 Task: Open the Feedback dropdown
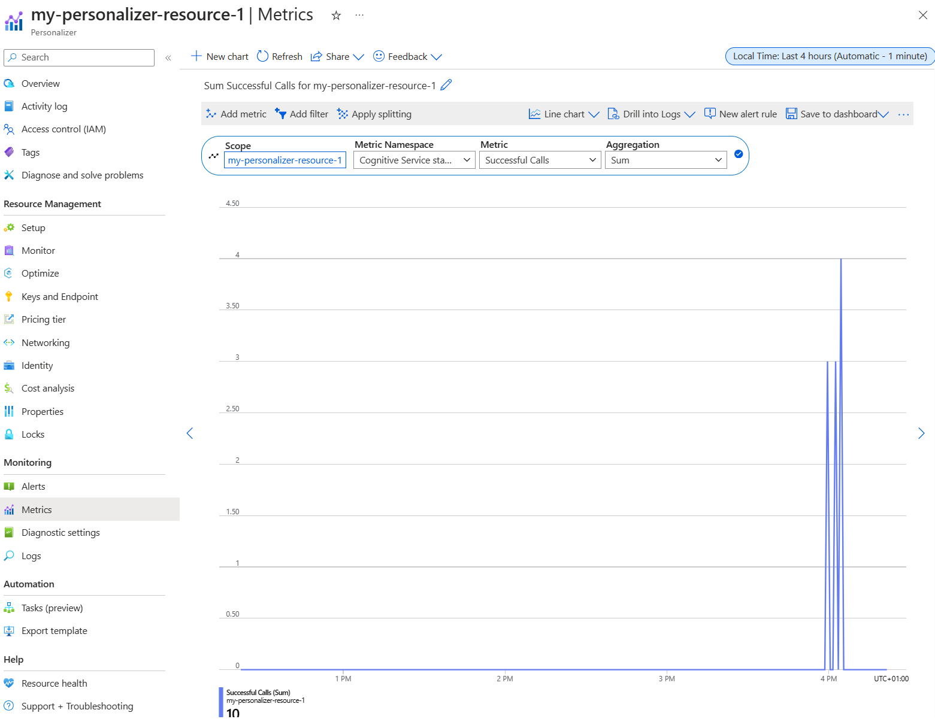click(x=407, y=56)
